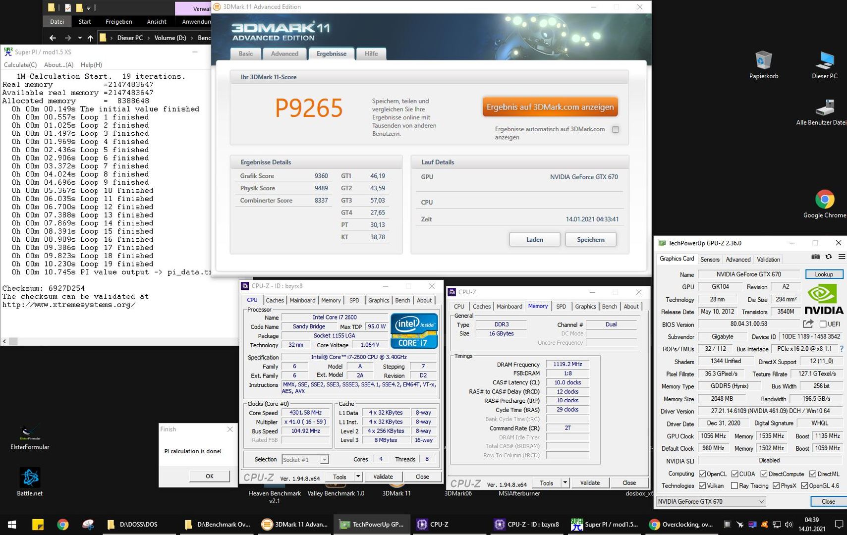Click the Bus Interface question mark in GPU-Z

(x=842, y=349)
